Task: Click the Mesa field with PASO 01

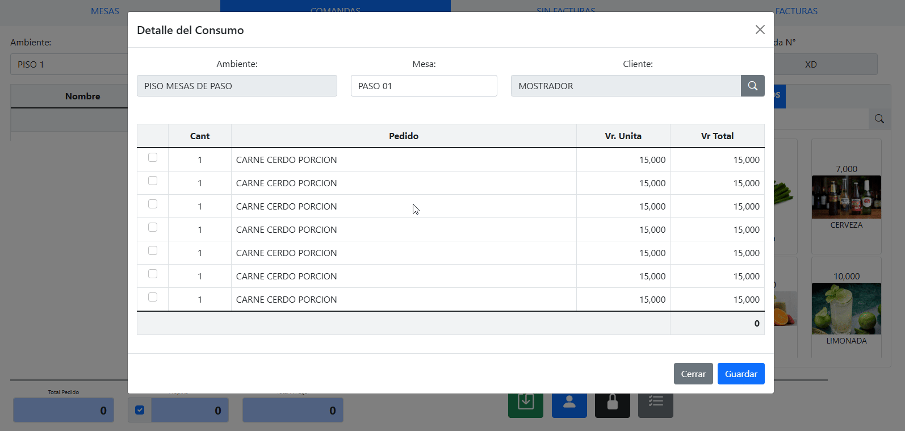Action: (x=424, y=86)
